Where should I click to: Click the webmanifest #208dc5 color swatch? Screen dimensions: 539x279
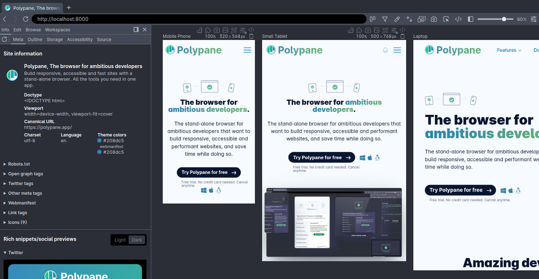click(x=99, y=152)
